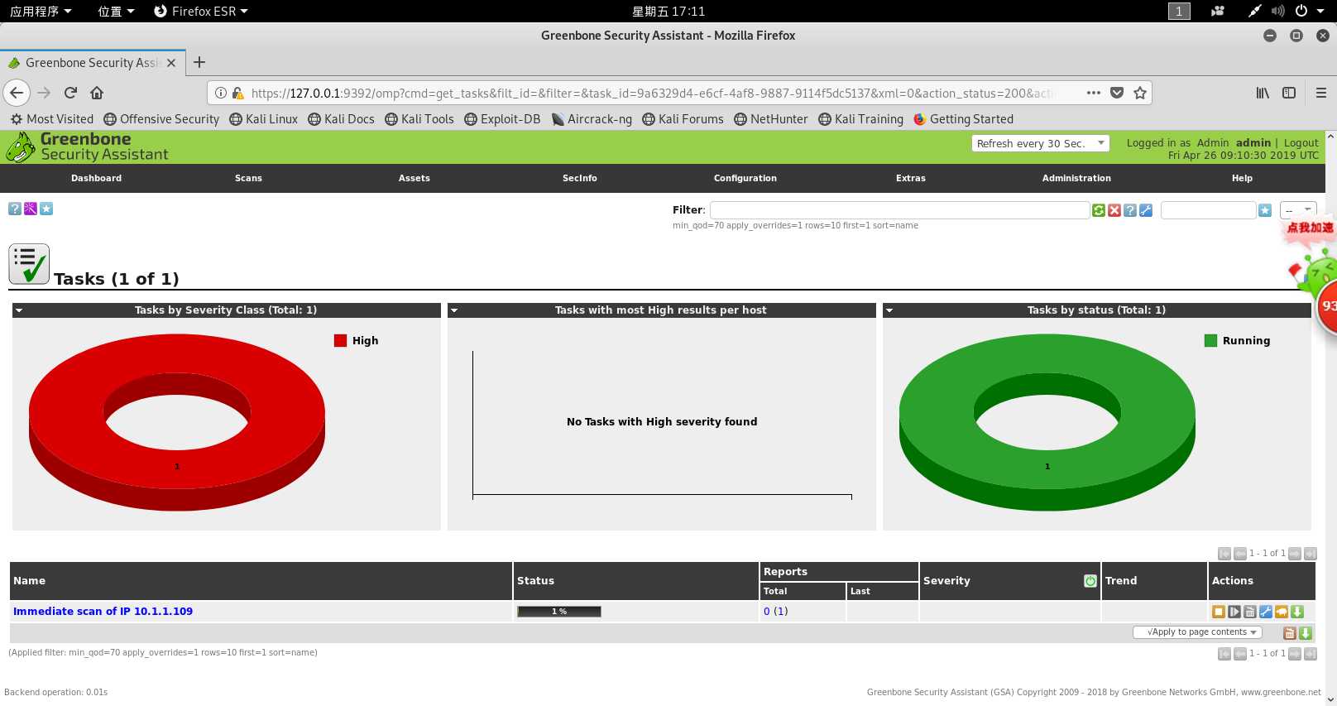Viewport: 1337px width, 706px height.
Task: Bookmark this page with star icon
Action: [x=1140, y=93]
